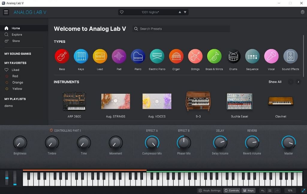The width and height of the screenshot is (307, 194).
Task: Show next instruments with right chevron
Action: pyautogui.click(x=298, y=82)
